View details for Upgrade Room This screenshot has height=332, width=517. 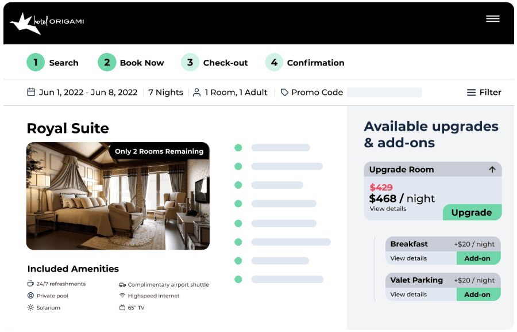click(x=388, y=209)
